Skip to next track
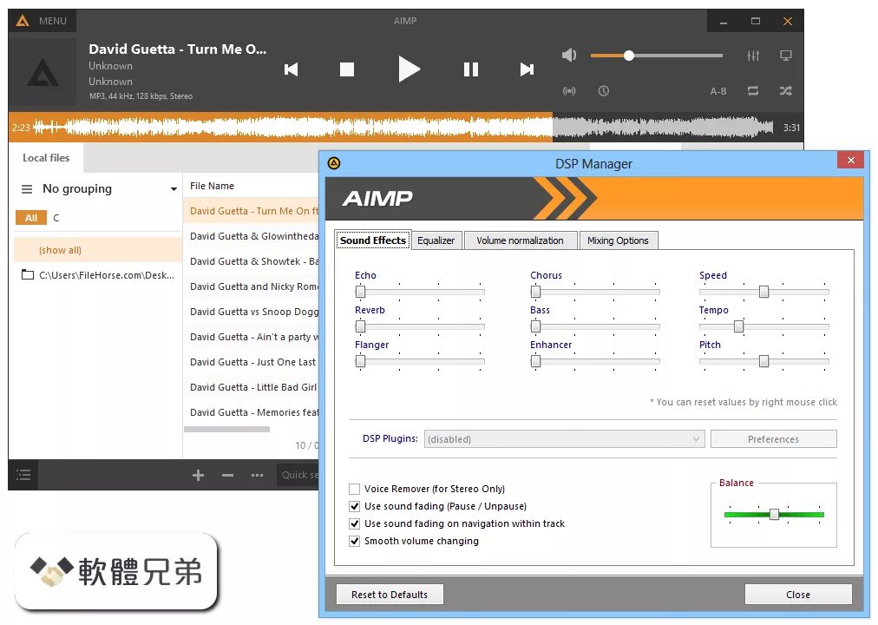 pos(527,69)
